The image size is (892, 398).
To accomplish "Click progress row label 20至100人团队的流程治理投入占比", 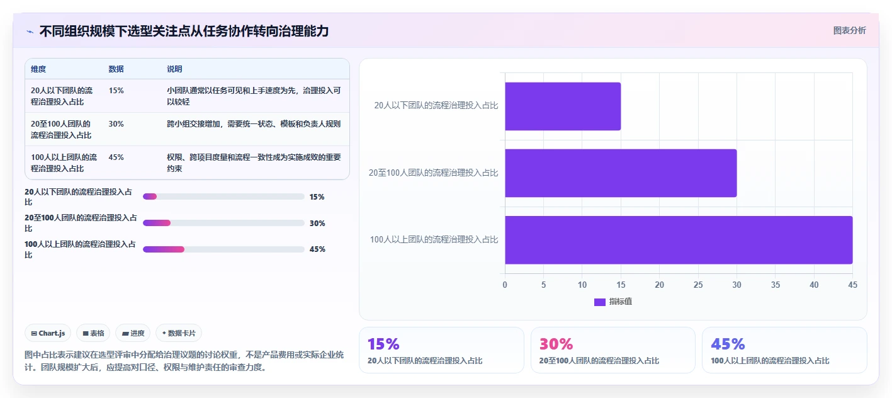I will point(81,223).
